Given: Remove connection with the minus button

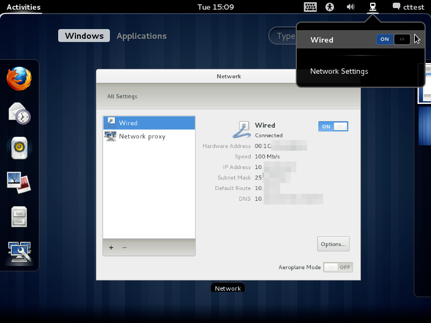Looking at the screenshot, I should 124,248.
